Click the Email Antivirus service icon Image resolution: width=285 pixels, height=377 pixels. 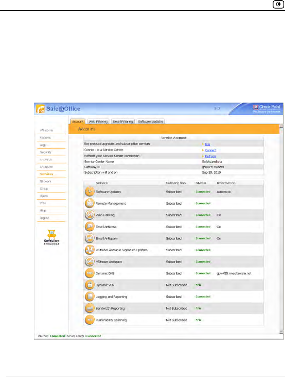pos(89,227)
